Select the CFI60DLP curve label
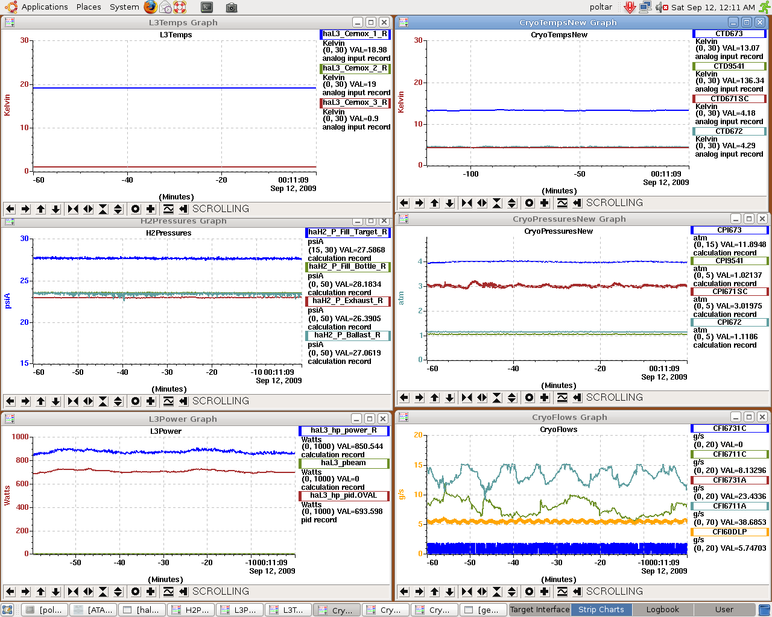 click(730, 532)
